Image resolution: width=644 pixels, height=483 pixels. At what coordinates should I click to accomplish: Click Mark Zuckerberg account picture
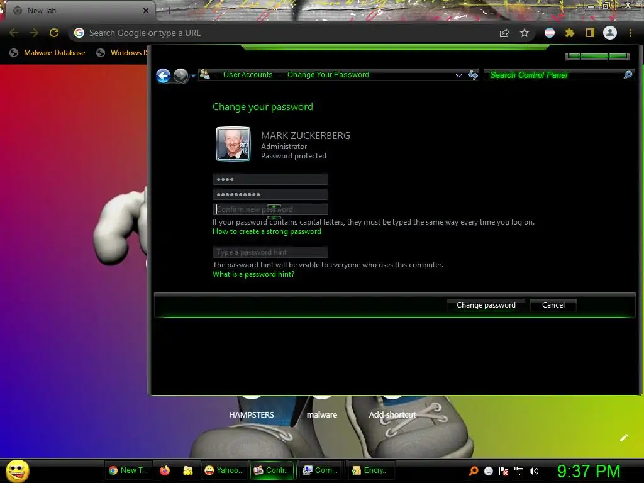233,144
